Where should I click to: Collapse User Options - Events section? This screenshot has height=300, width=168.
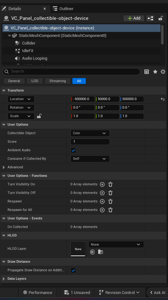pos(4,219)
